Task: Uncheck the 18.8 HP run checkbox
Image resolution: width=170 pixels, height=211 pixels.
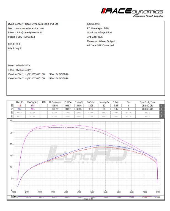Action: pos(12,105)
